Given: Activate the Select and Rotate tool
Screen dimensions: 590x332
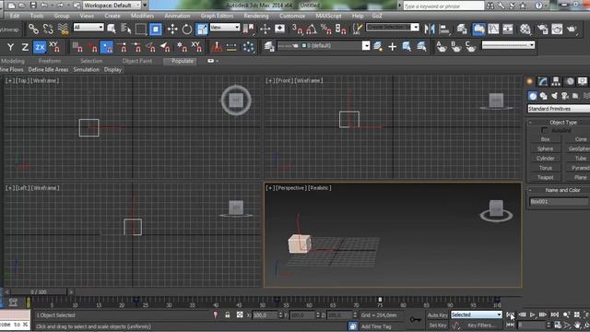Looking at the screenshot, I should [x=187, y=29].
